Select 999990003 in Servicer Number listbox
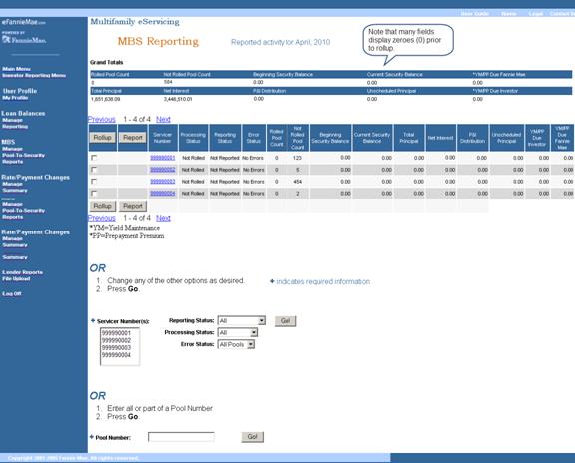Screen dimensions: 575x463 116,347
